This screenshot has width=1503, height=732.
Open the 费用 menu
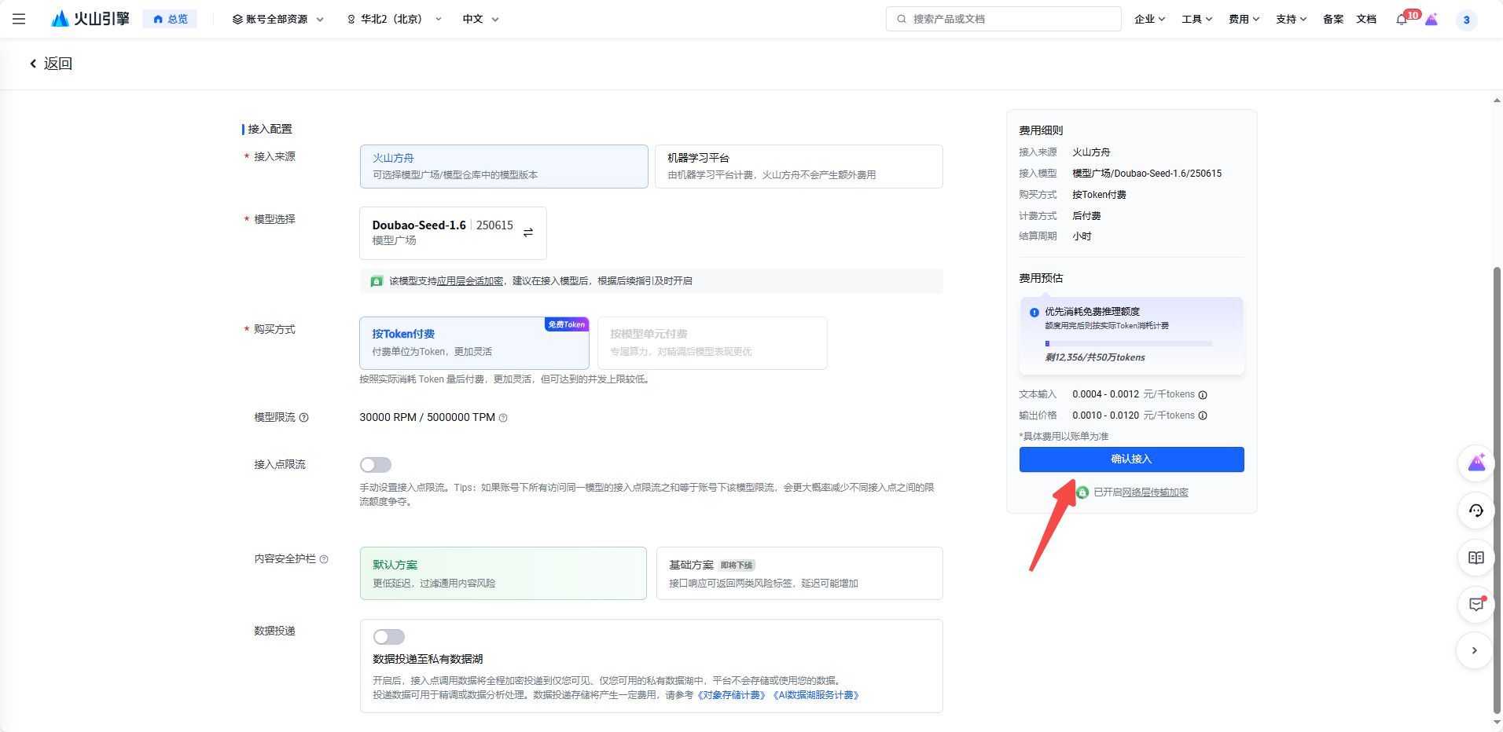tap(1244, 19)
